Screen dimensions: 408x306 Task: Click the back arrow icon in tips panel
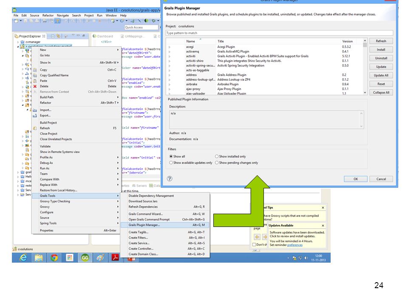tap(257, 237)
